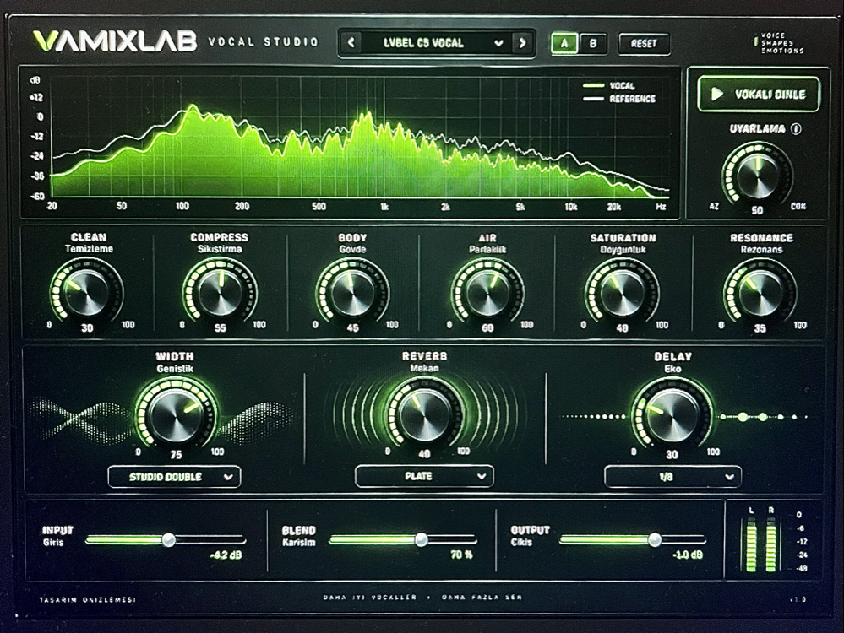The height and width of the screenshot is (633, 844).
Task: Click the AIR value 60
Action: (487, 328)
